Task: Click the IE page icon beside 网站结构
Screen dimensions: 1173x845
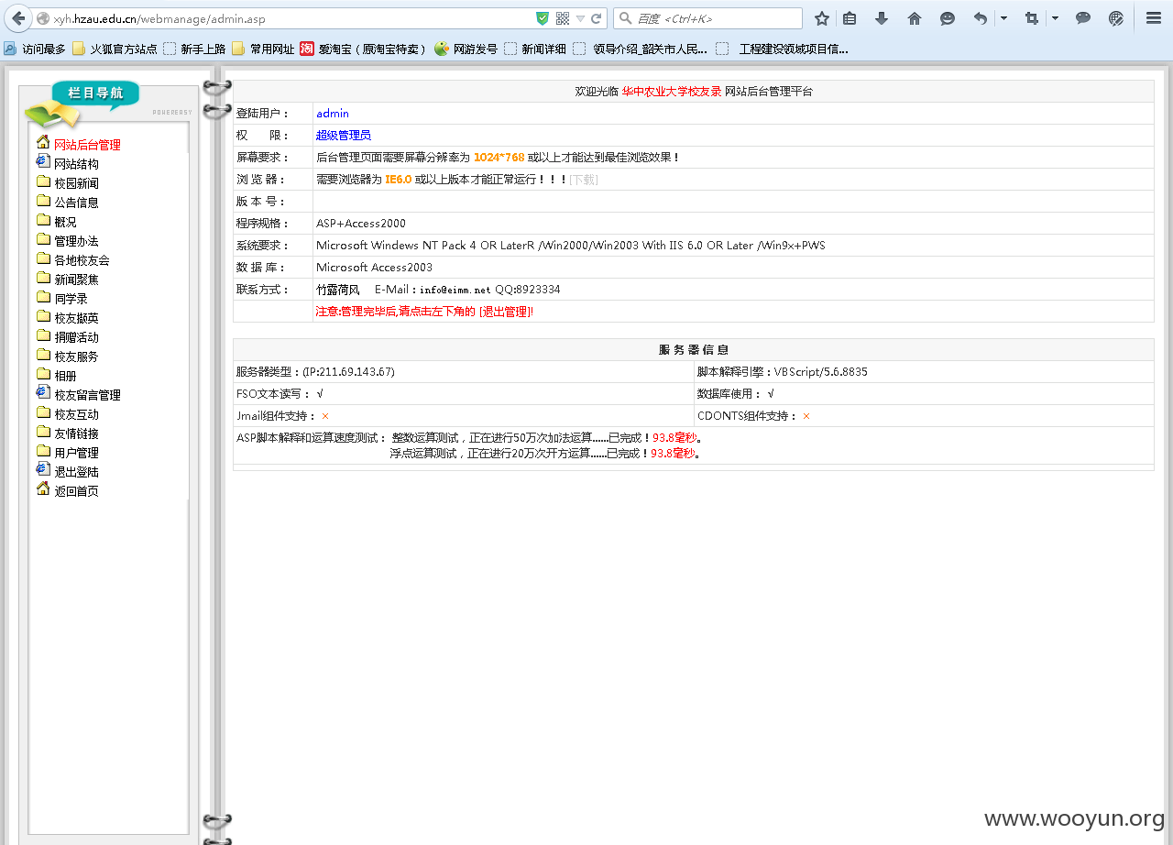Action: point(43,161)
